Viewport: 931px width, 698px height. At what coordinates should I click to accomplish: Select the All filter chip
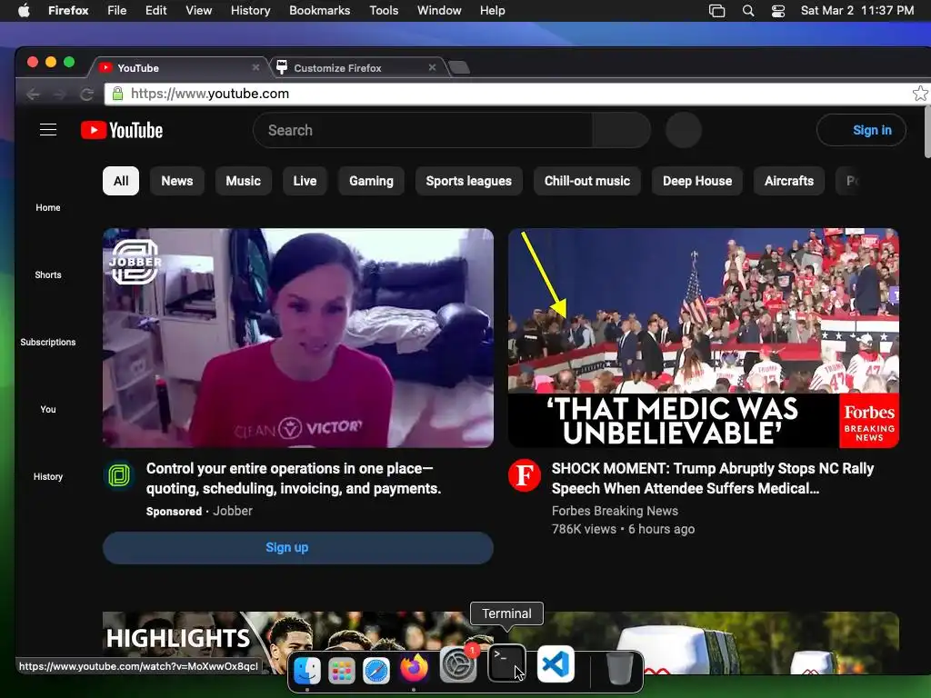[121, 181]
